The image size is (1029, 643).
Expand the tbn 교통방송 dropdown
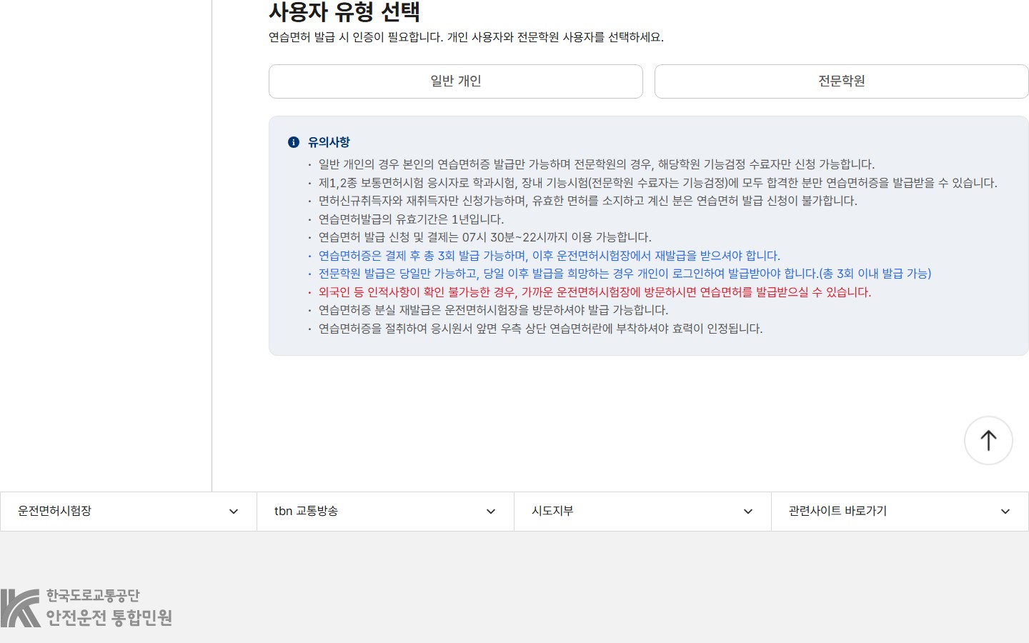386,511
